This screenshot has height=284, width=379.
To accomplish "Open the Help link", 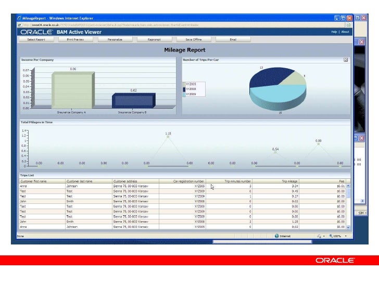I will click(x=334, y=32).
